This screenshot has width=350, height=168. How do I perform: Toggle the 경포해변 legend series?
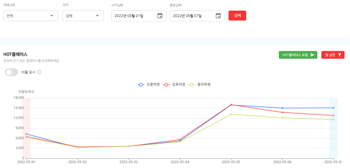pyautogui.click(x=174, y=84)
